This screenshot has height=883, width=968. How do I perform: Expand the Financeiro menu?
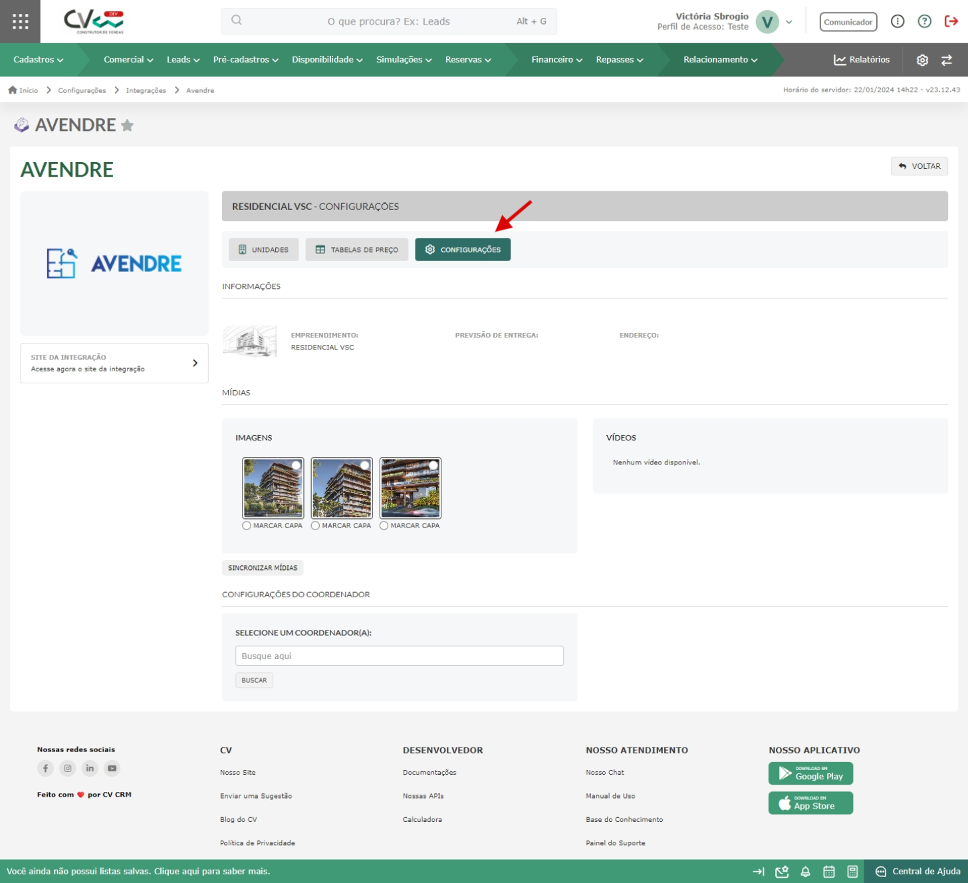click(556, 60)
